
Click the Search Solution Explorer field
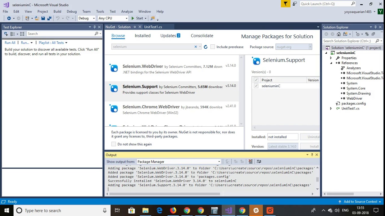(x=352, y=41)
